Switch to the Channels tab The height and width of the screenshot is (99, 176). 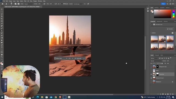[x=157, y=55]
